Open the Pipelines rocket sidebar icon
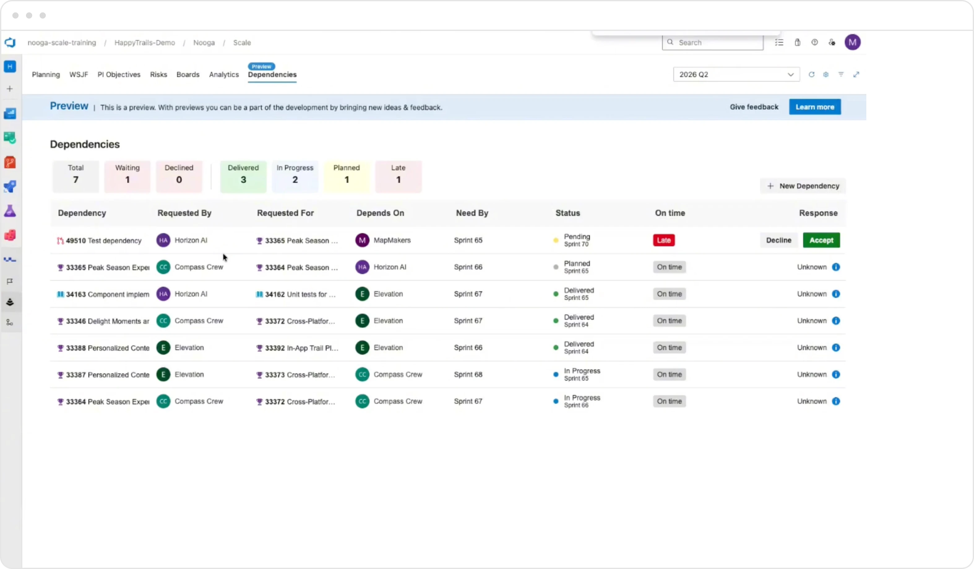This screenshot has width=974, height=569. (10, 186)
